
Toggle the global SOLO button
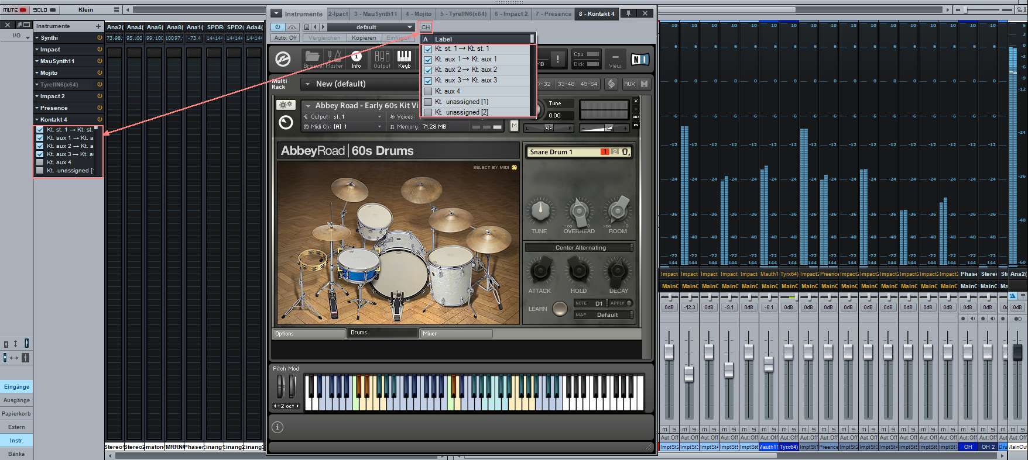point(44,10)
